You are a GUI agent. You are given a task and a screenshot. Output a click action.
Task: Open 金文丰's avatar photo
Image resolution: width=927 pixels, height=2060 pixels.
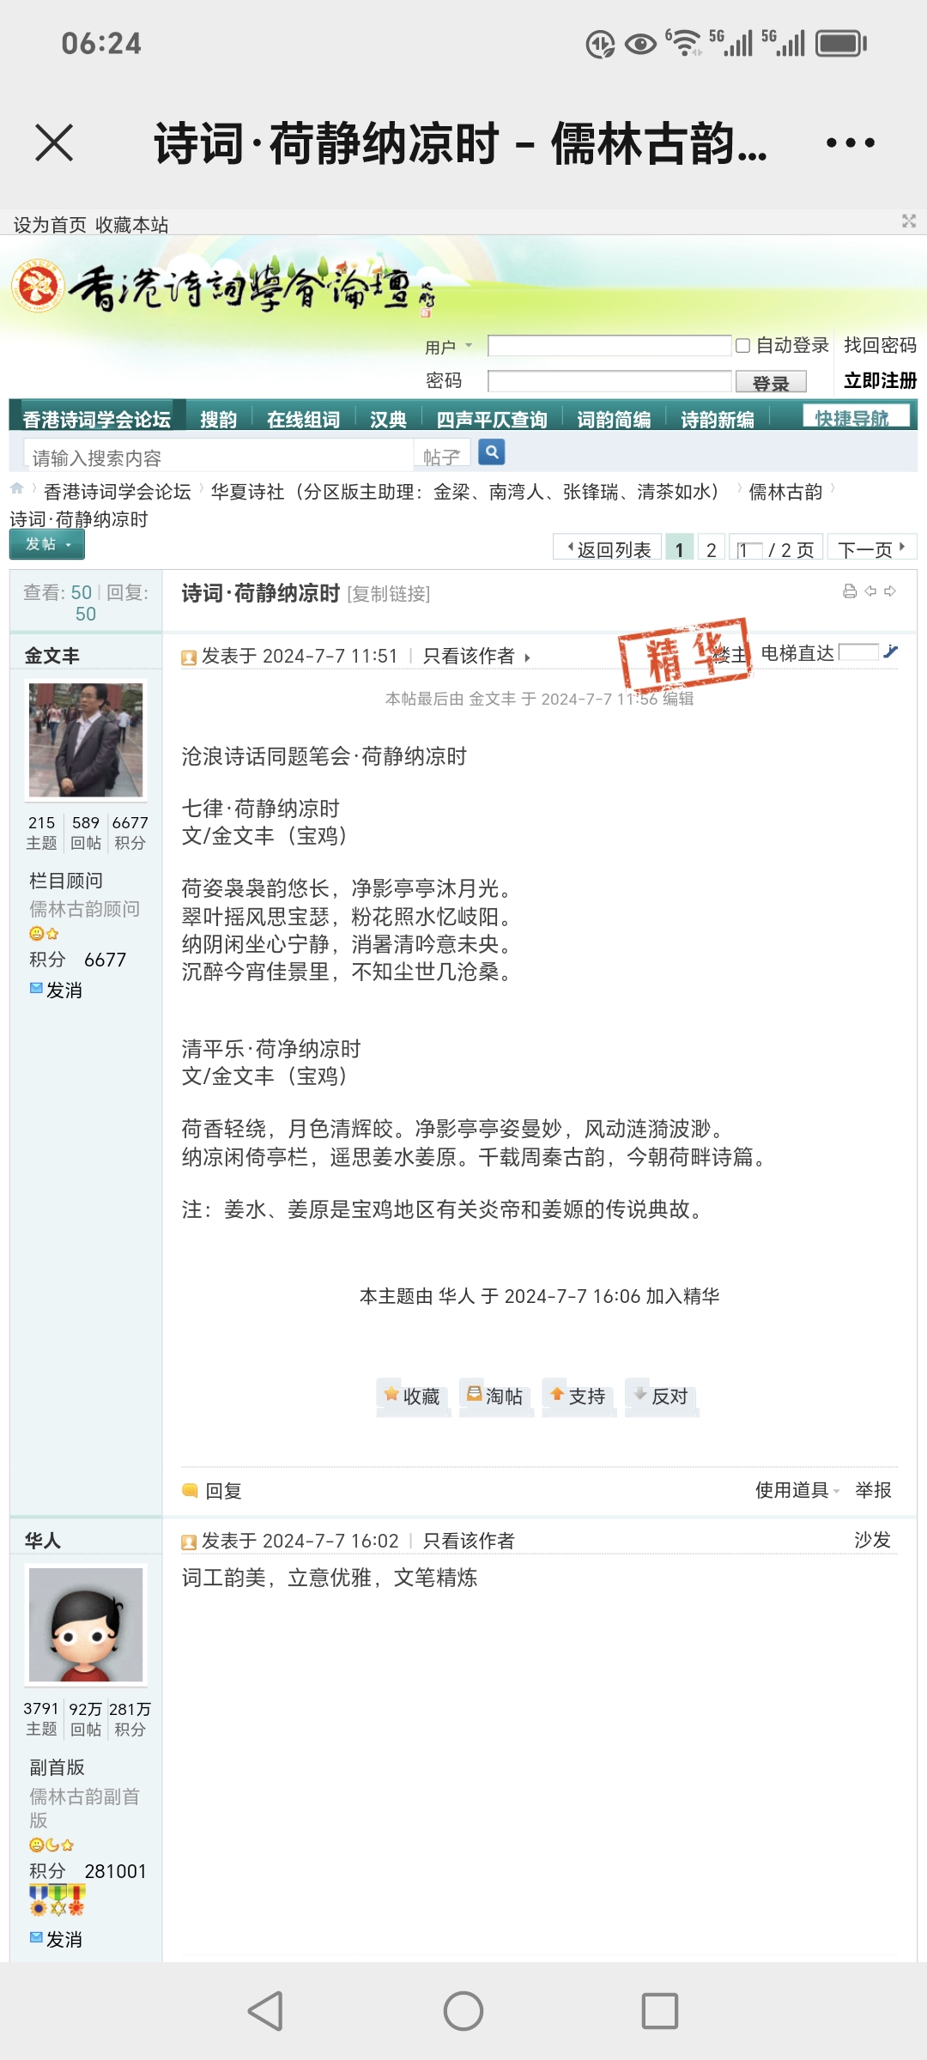click(x=86, y=740)
